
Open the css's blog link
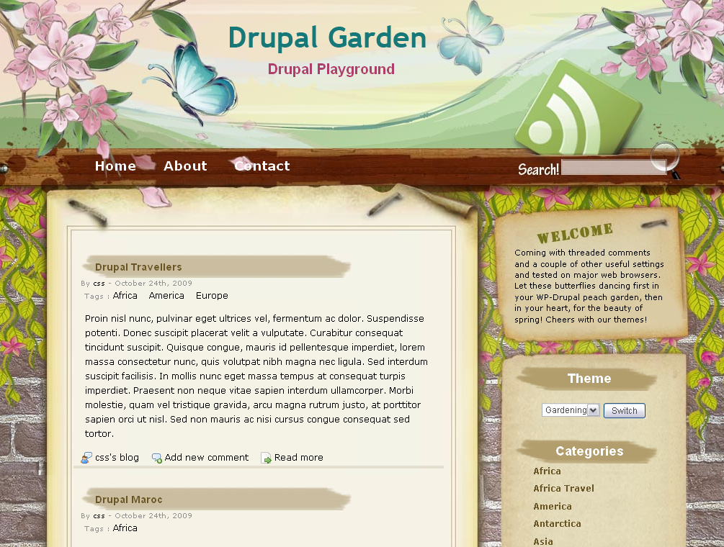117,458
